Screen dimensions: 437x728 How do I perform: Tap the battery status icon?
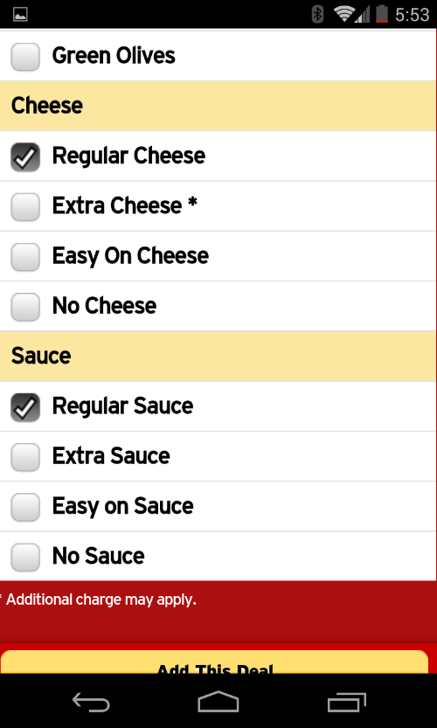(x=381, y=14)
